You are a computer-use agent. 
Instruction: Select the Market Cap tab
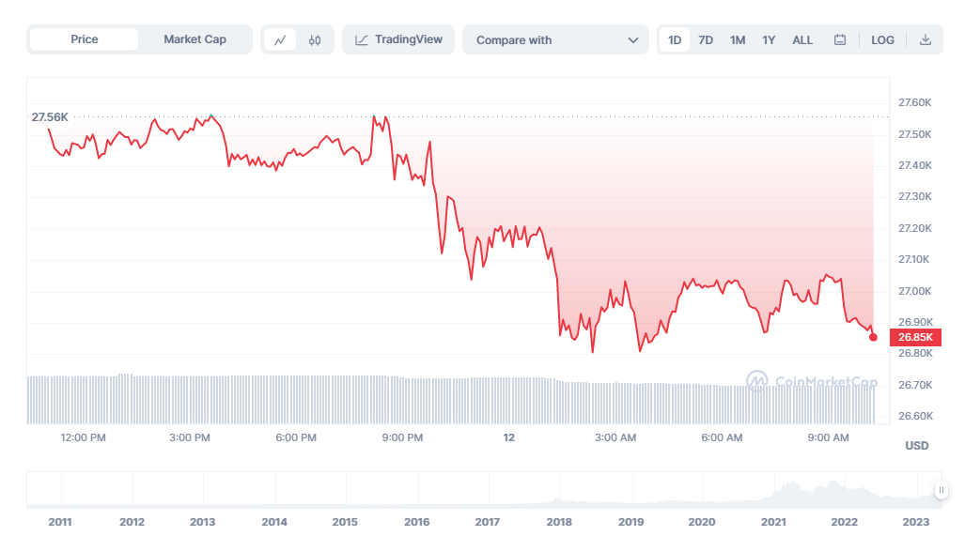pos(195,39)
